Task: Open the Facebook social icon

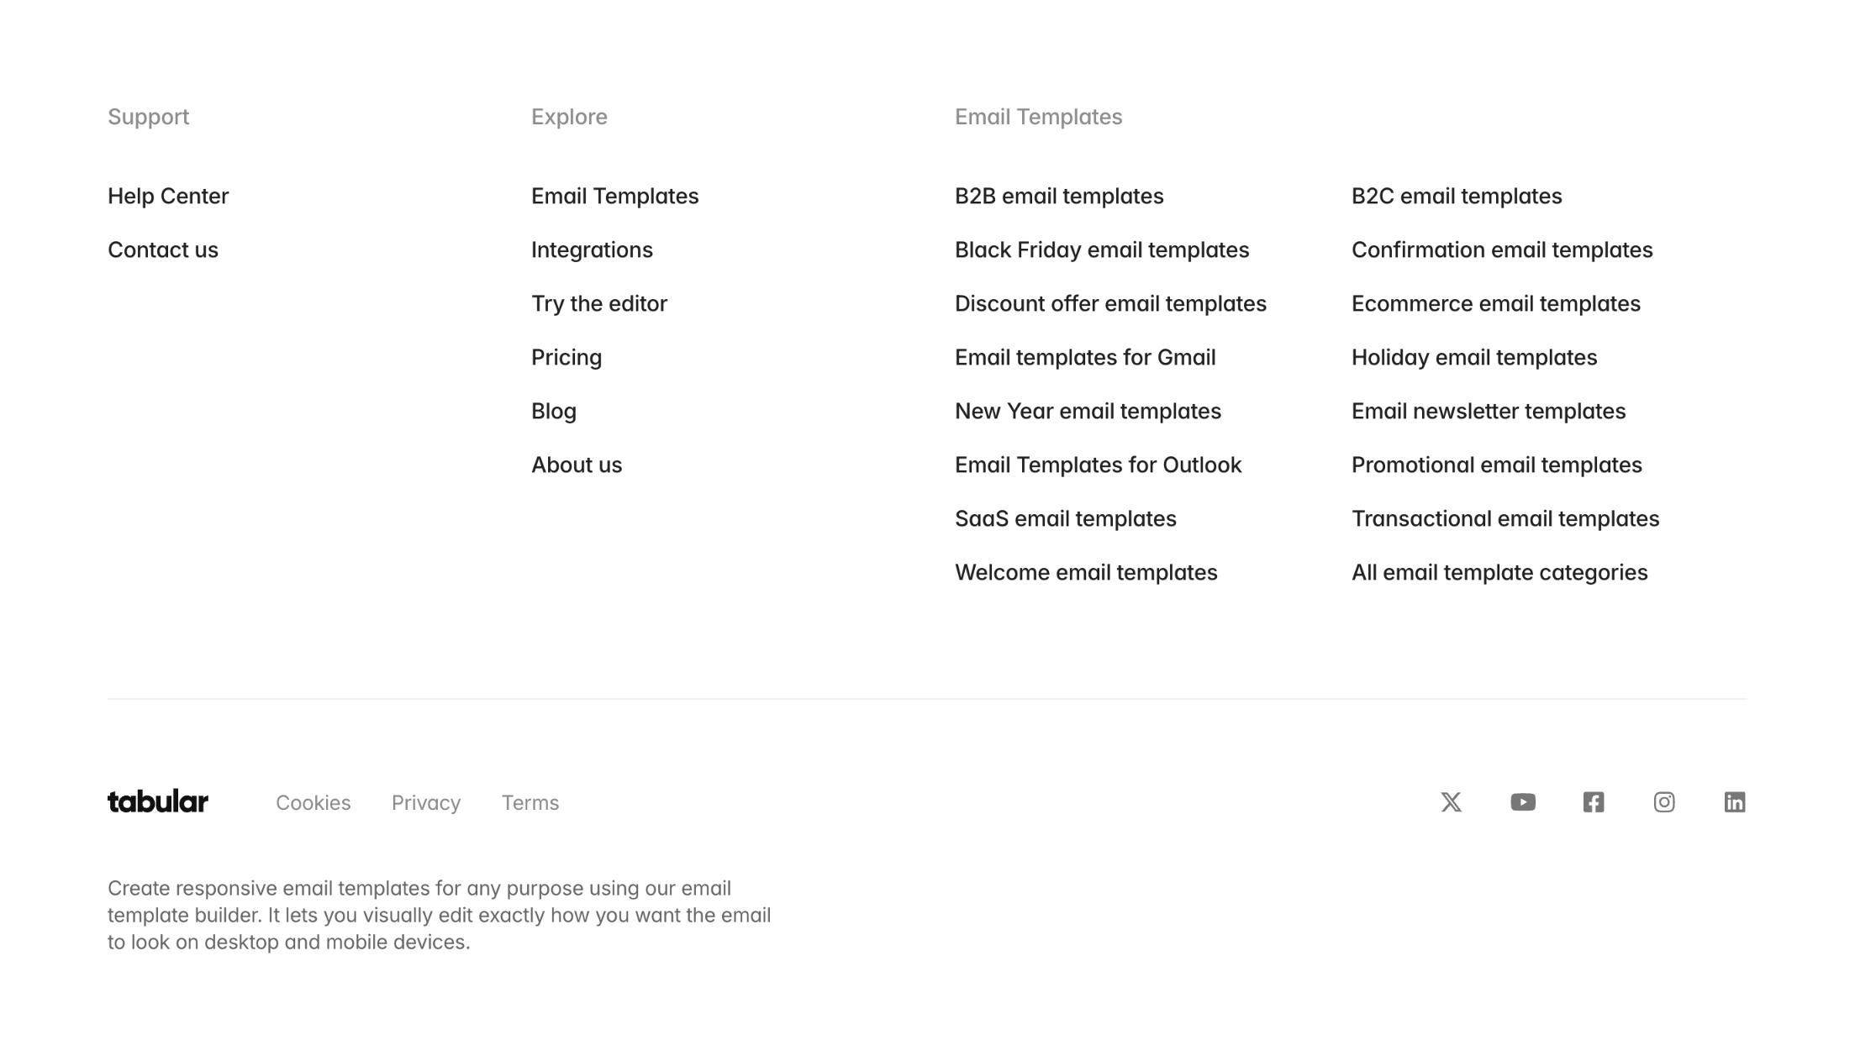Action: click(x=1593, y=802)
